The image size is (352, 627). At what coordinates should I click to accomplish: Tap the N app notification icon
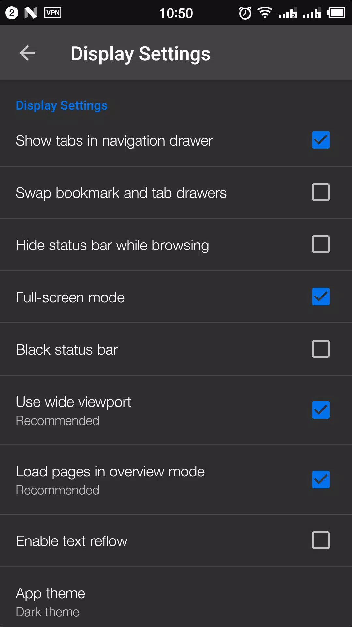click(x=31, y=13)
